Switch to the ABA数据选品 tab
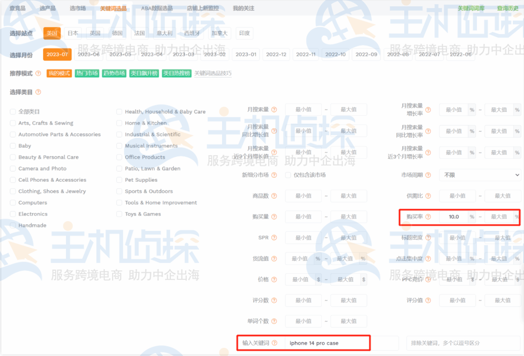 157,9
